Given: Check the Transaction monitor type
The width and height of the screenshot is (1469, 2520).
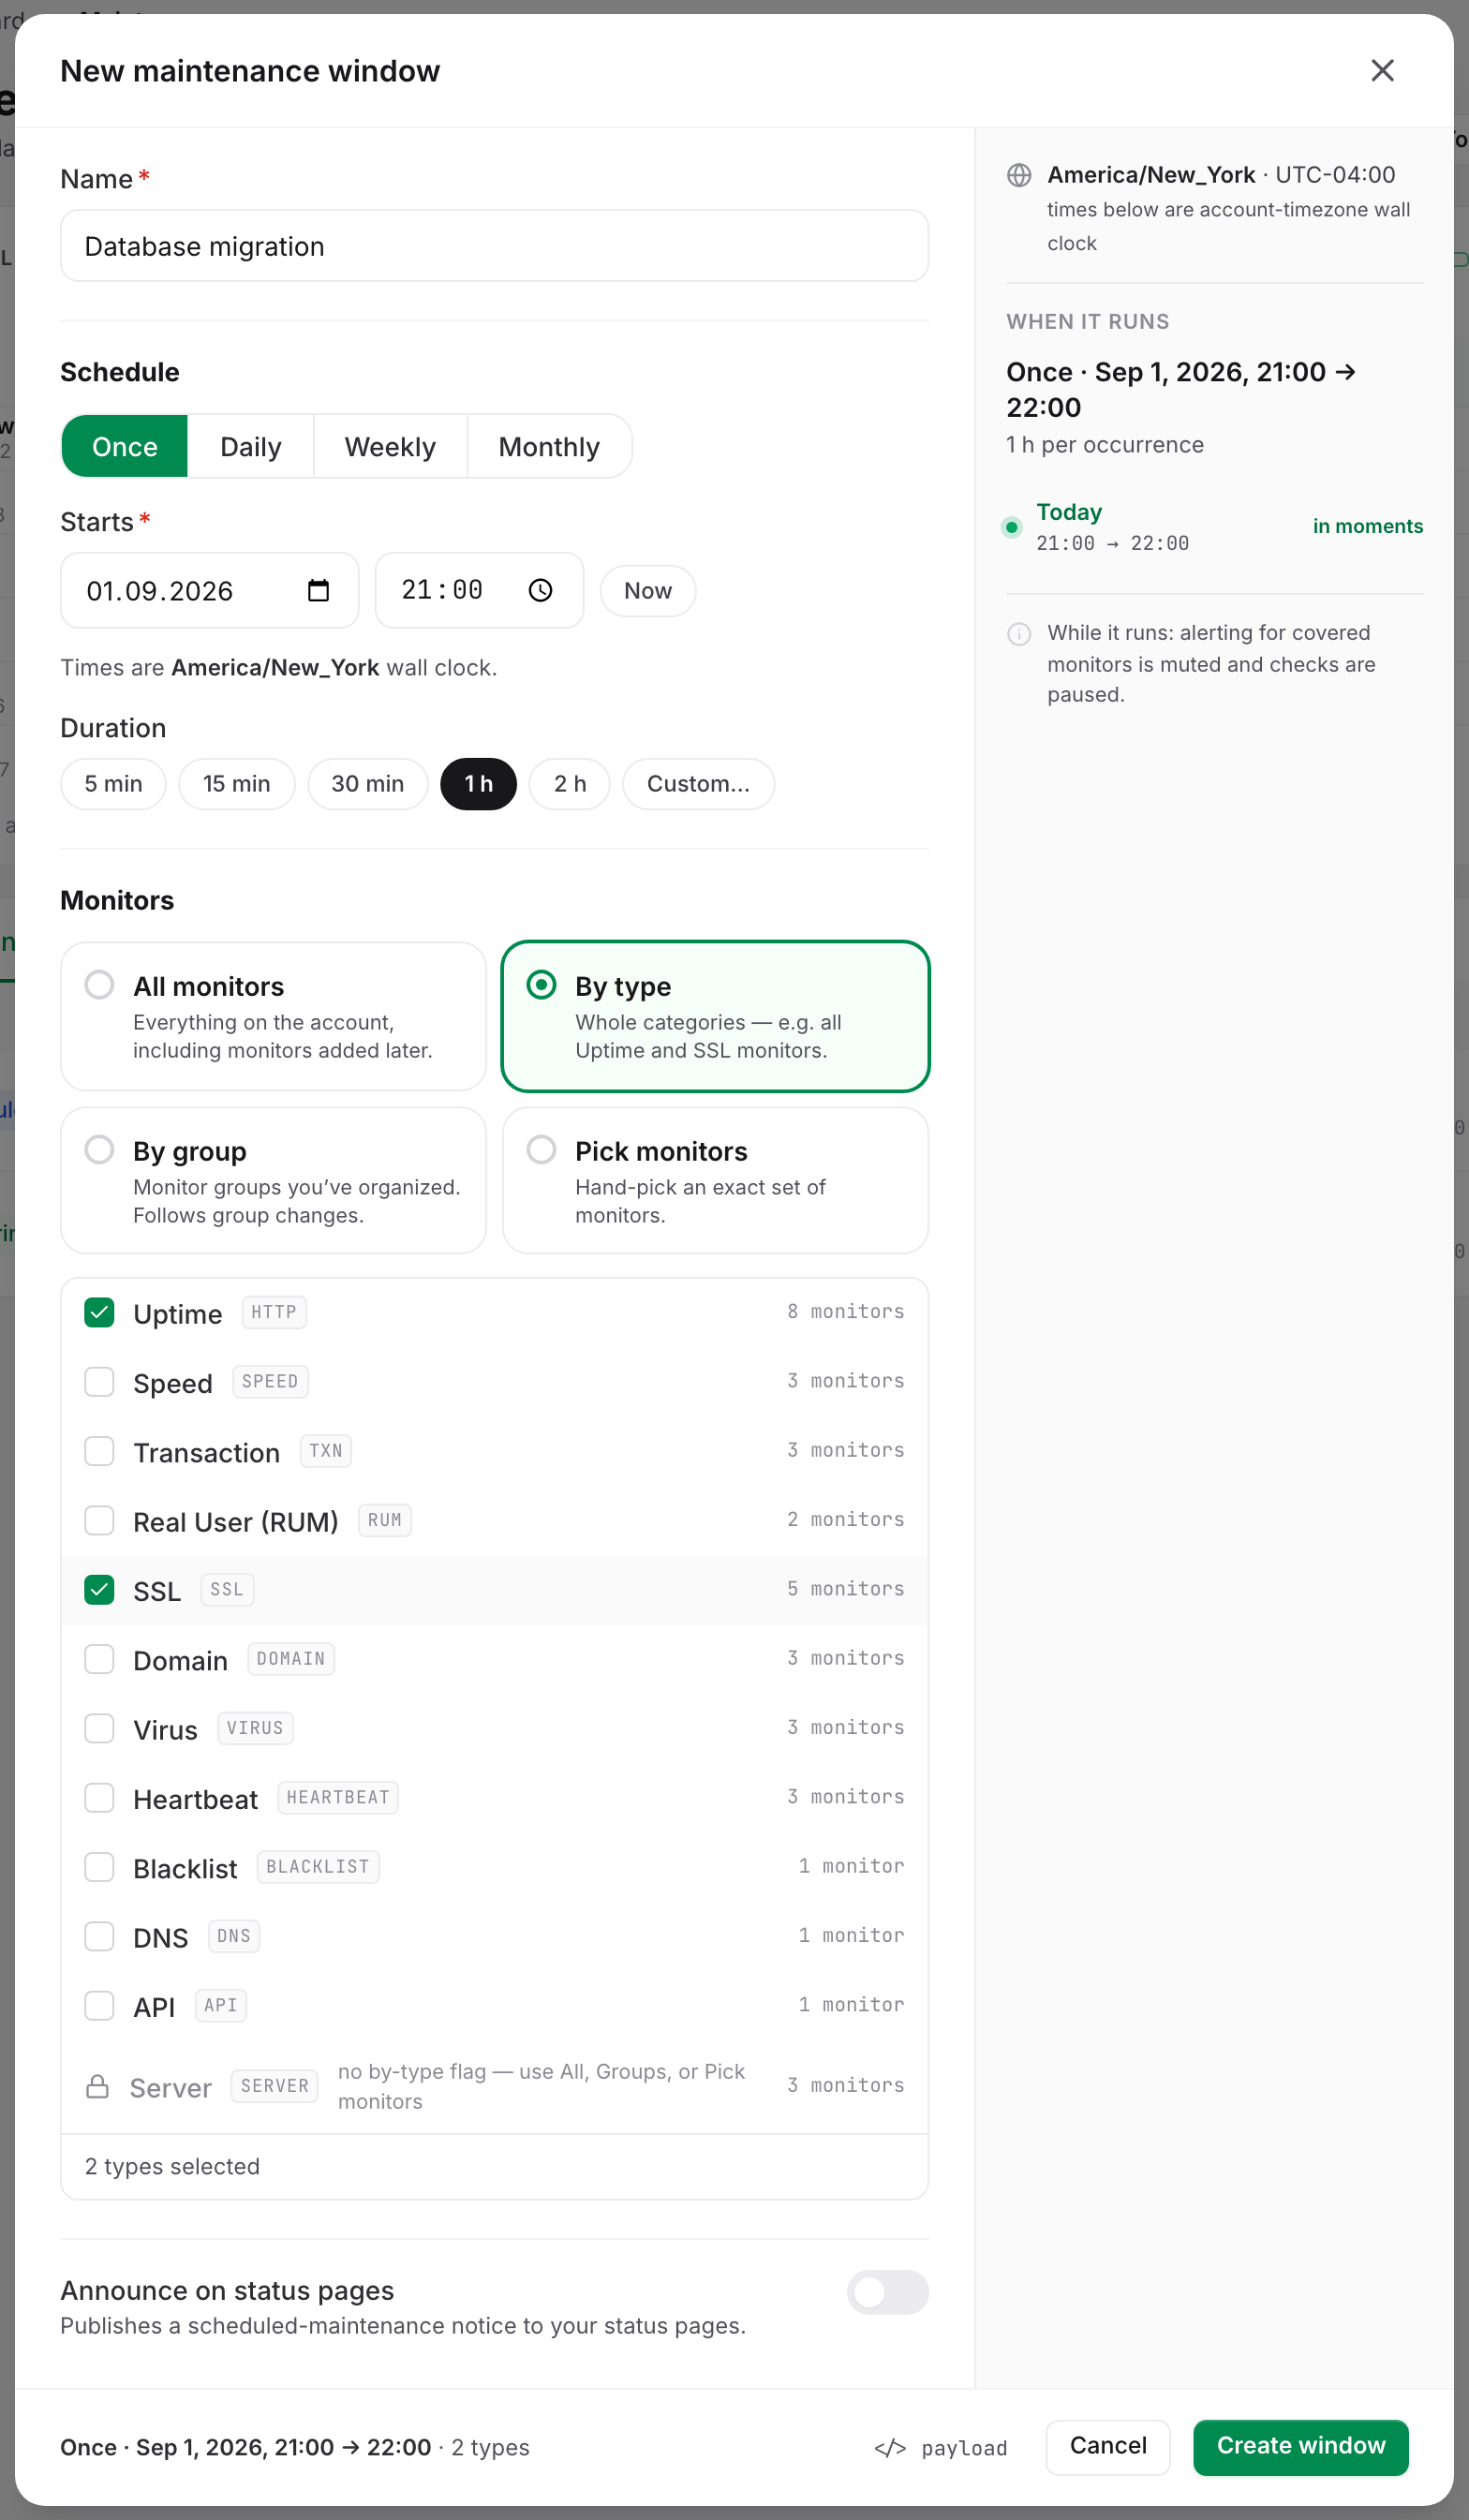Looking at the screenshot, I should [x=99, y=1451].
